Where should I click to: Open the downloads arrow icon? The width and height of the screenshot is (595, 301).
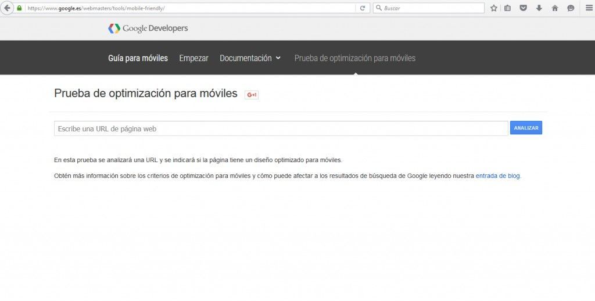[539, 8]
